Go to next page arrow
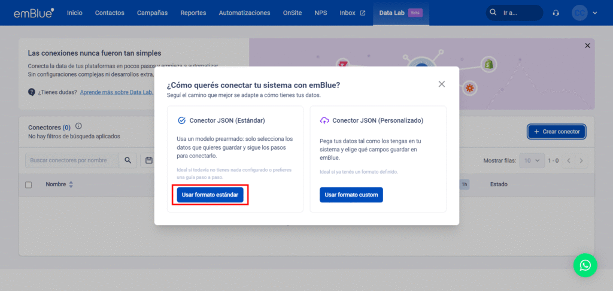The height and width of the screenshot is (291, 613). click(x=581, y=160)
